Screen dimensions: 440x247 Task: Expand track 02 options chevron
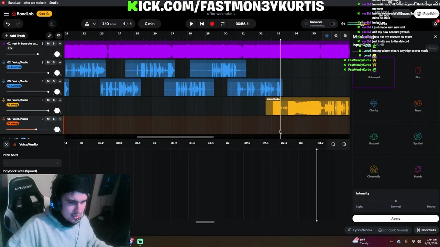(60, 62)
